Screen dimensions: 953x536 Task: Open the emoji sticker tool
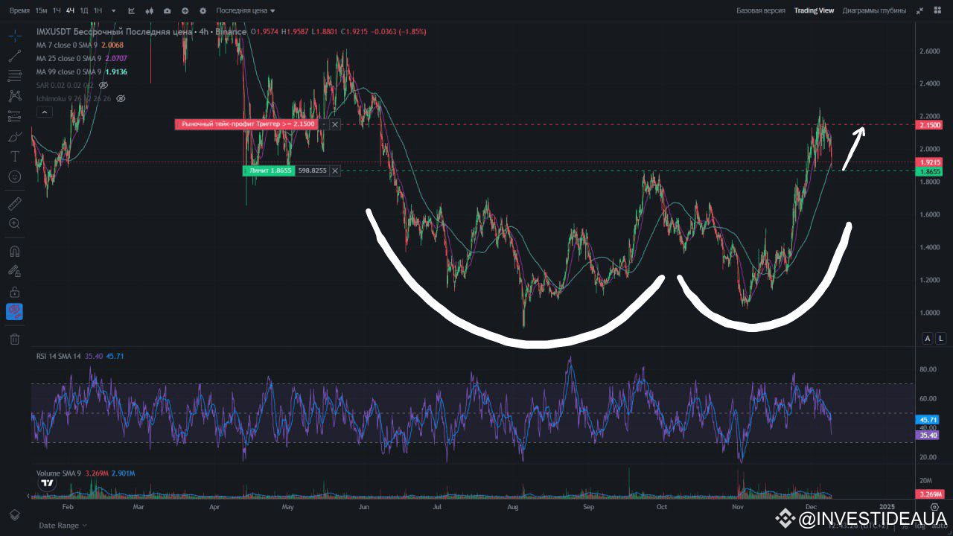(14, 177)
